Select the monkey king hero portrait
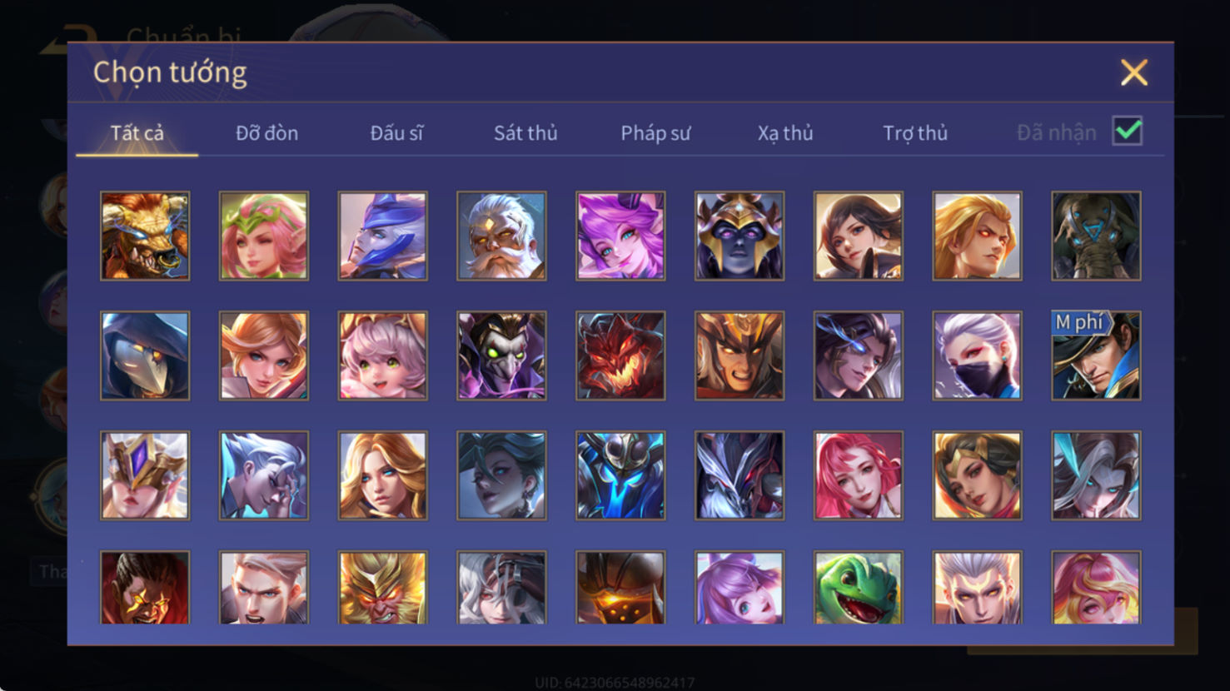Viewport: 1230px width, 691px height. [x=383, y=588]
